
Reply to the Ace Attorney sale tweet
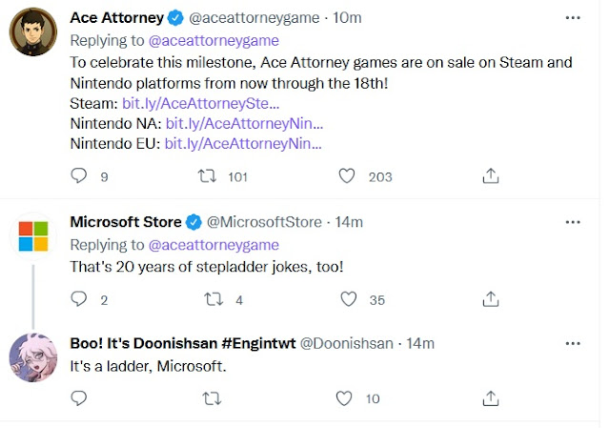(79, 175)
